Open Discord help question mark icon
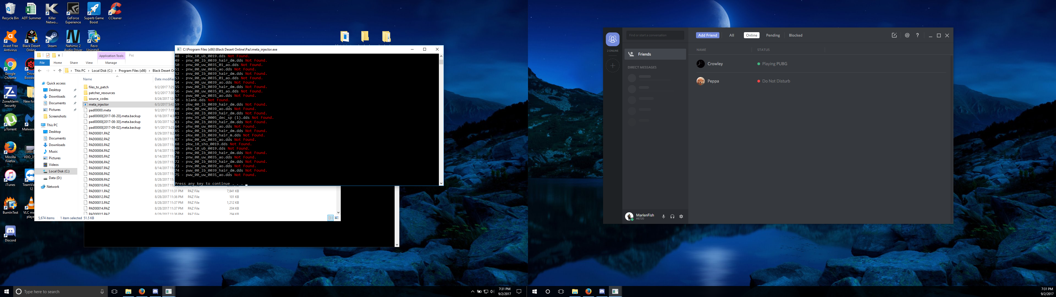The image size is (1056, 297). (x=917, y=35)
